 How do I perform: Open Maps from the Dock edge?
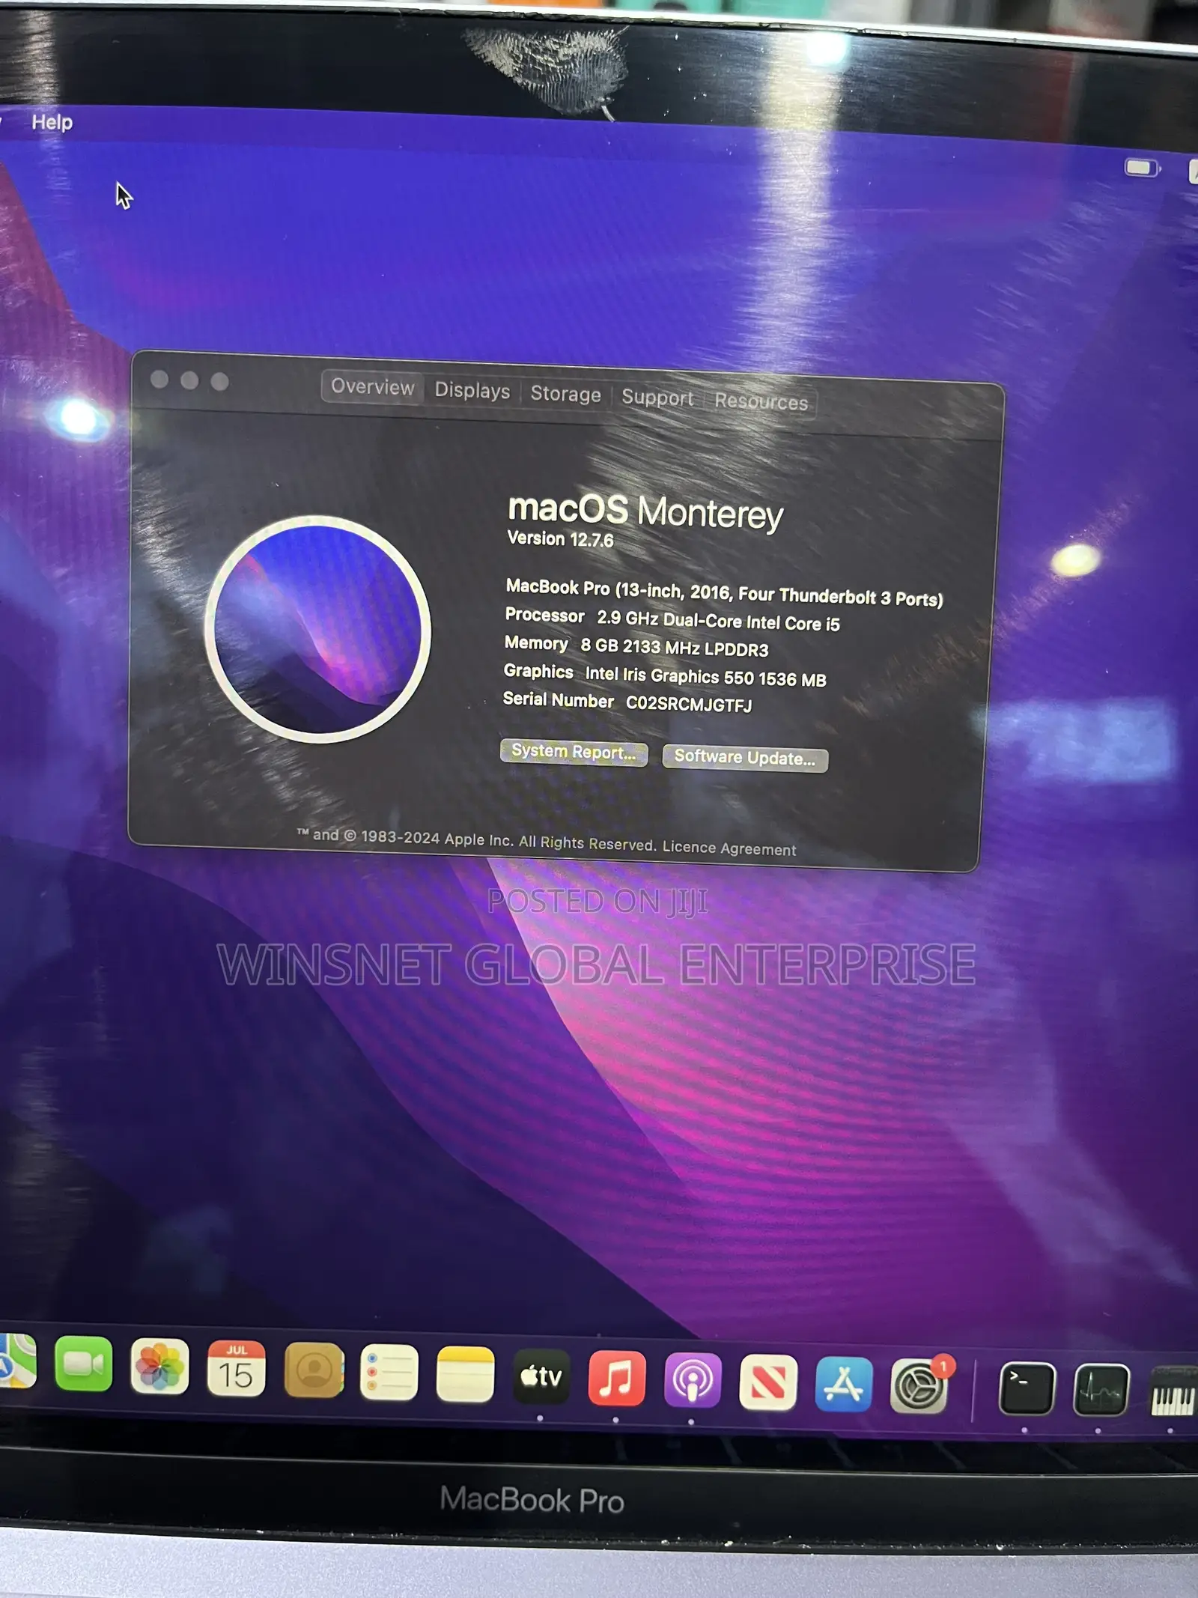pyautogui.click(x=16, y=1361)
